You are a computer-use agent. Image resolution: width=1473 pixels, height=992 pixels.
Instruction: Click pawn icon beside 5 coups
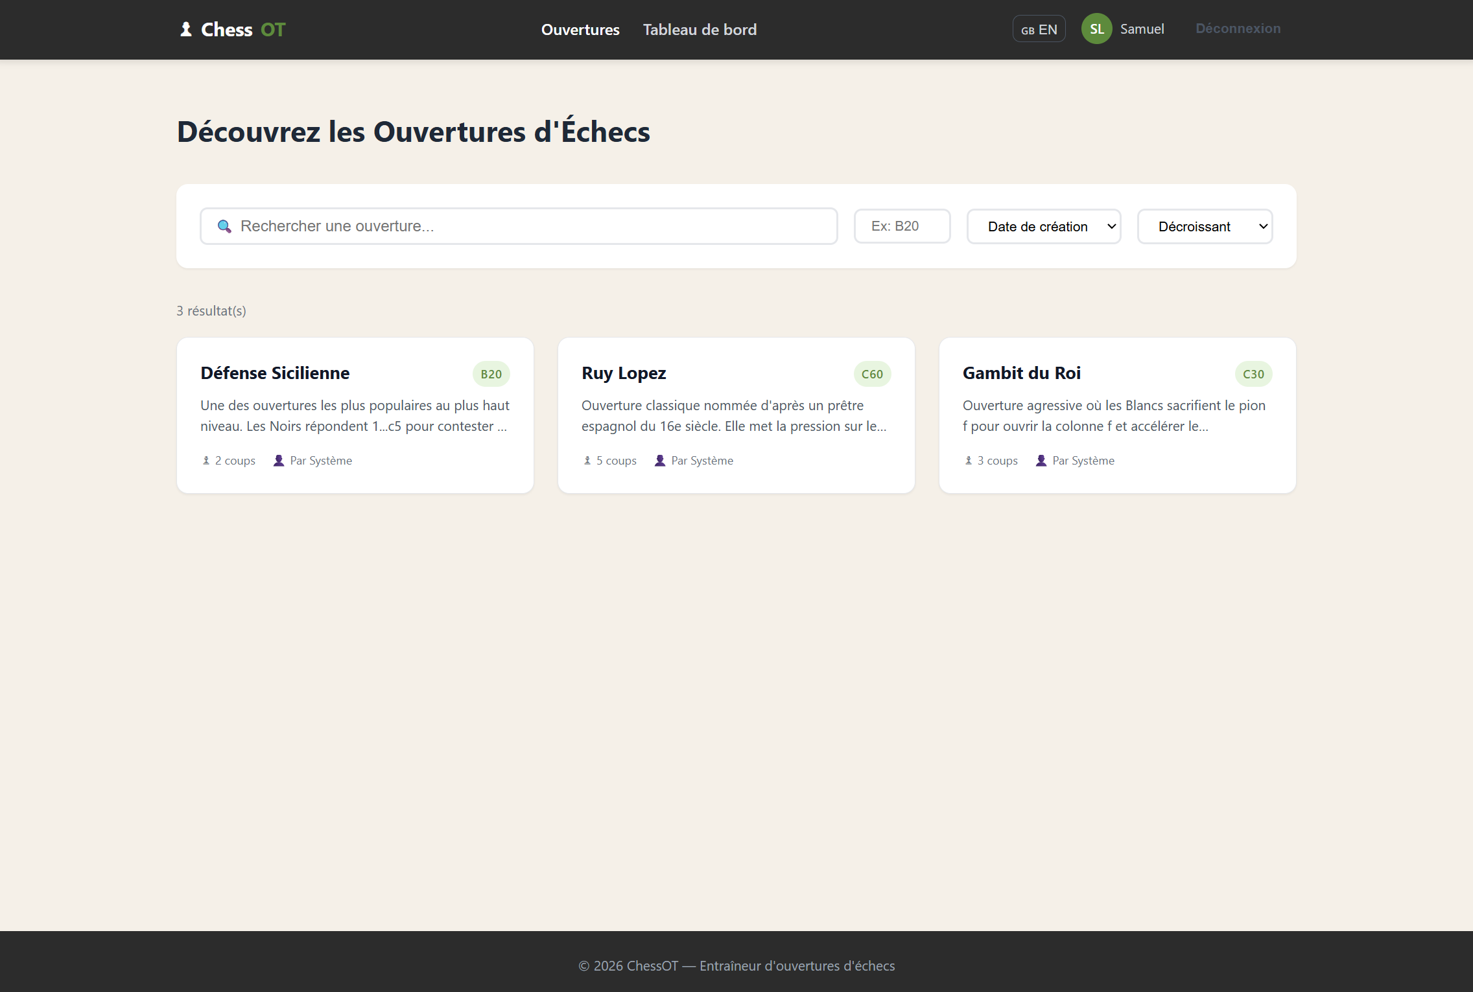click(587, 461)
